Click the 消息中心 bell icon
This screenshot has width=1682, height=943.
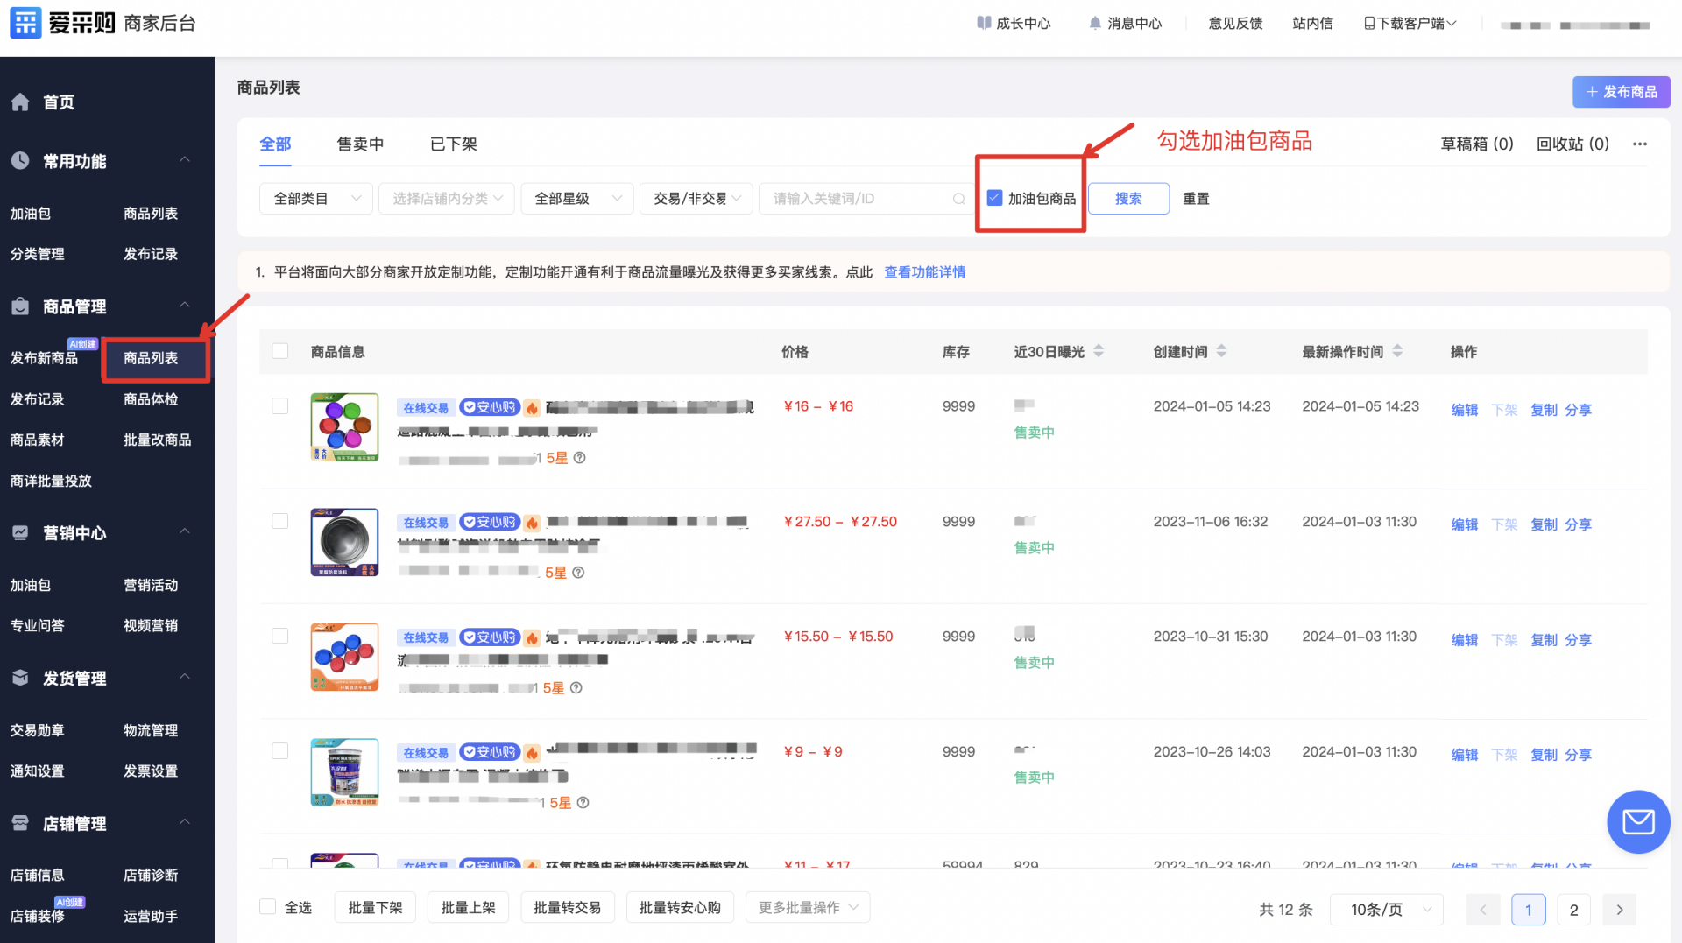(x=1094, y=24)
